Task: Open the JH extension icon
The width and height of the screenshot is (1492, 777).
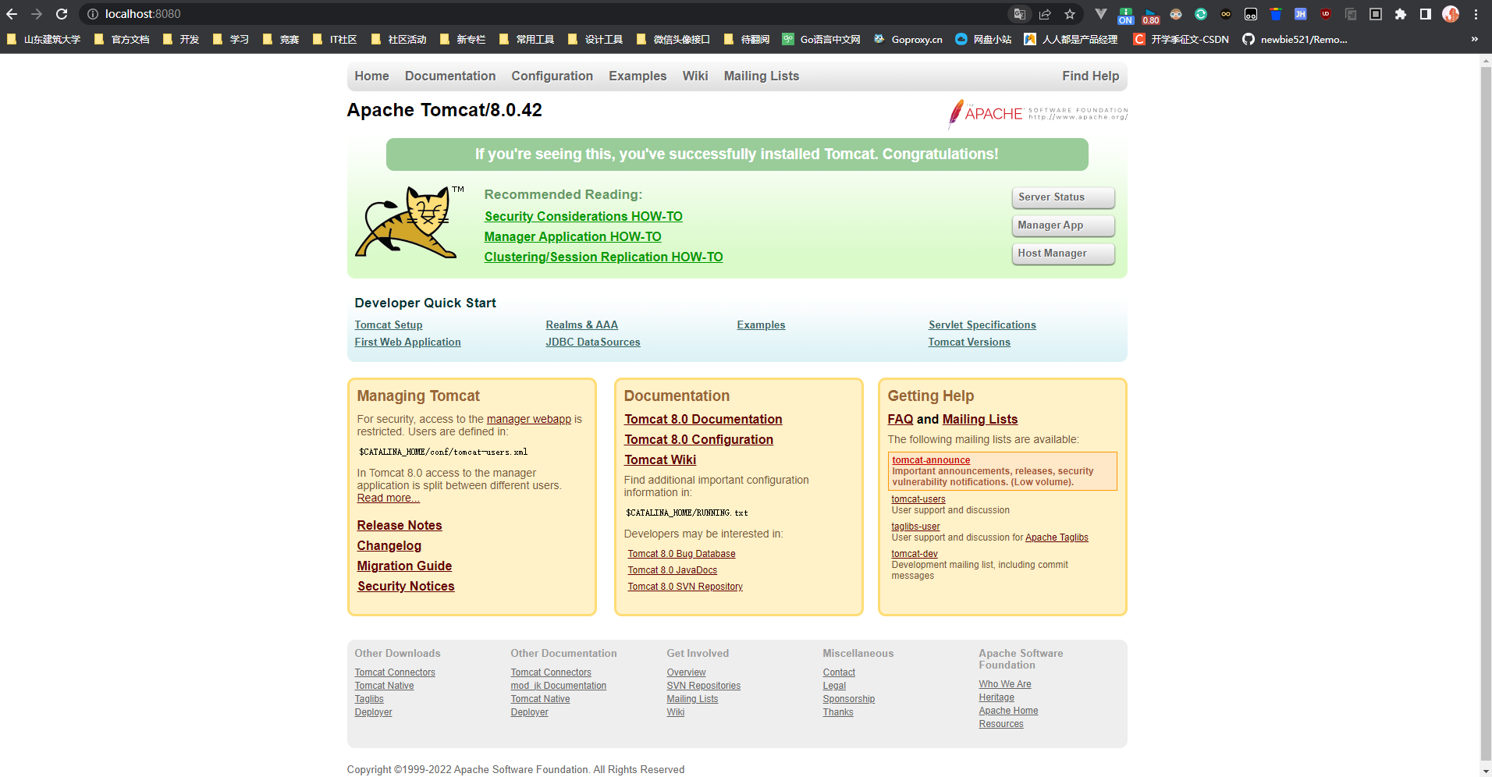Action: [1301, 14]
